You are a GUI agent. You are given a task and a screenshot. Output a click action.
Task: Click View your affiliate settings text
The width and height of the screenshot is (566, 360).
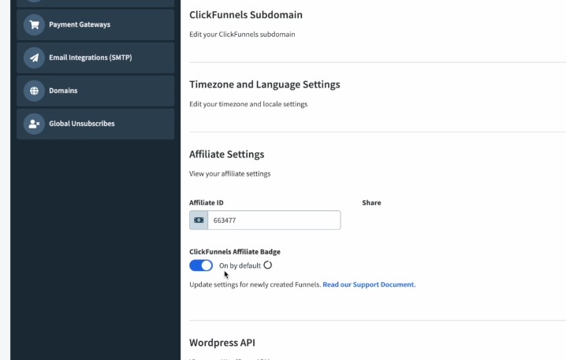tap(230, 174)
